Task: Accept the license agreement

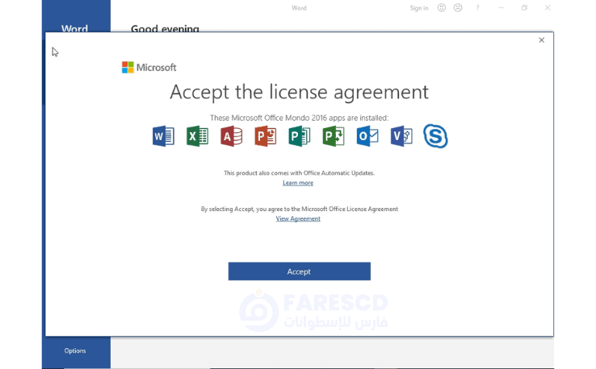Action: pos(299,272)
